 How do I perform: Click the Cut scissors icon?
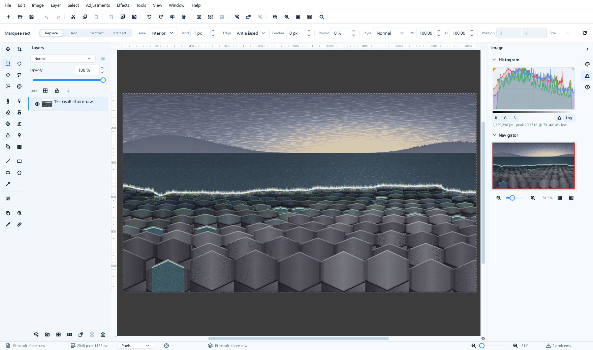(73, 17)
